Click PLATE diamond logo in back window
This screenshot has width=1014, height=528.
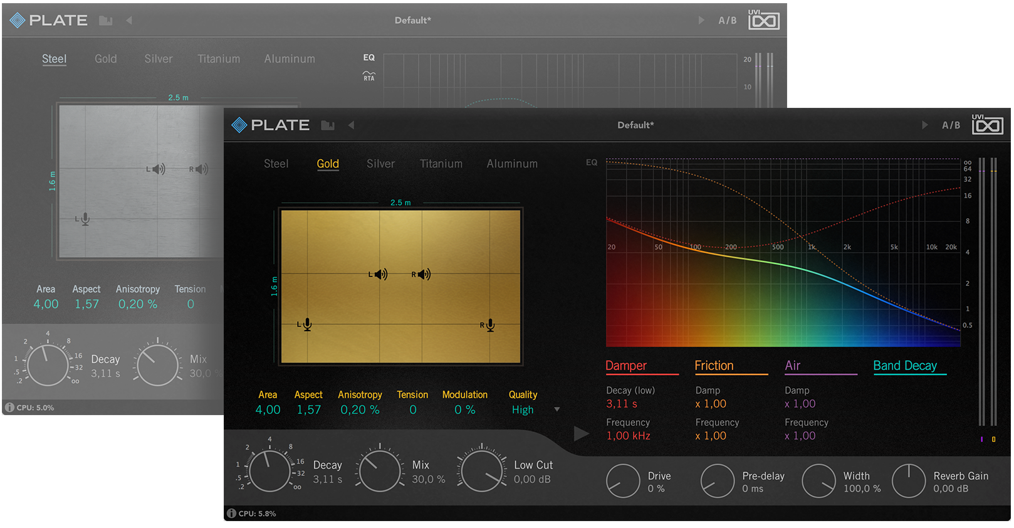pos(18,21)
